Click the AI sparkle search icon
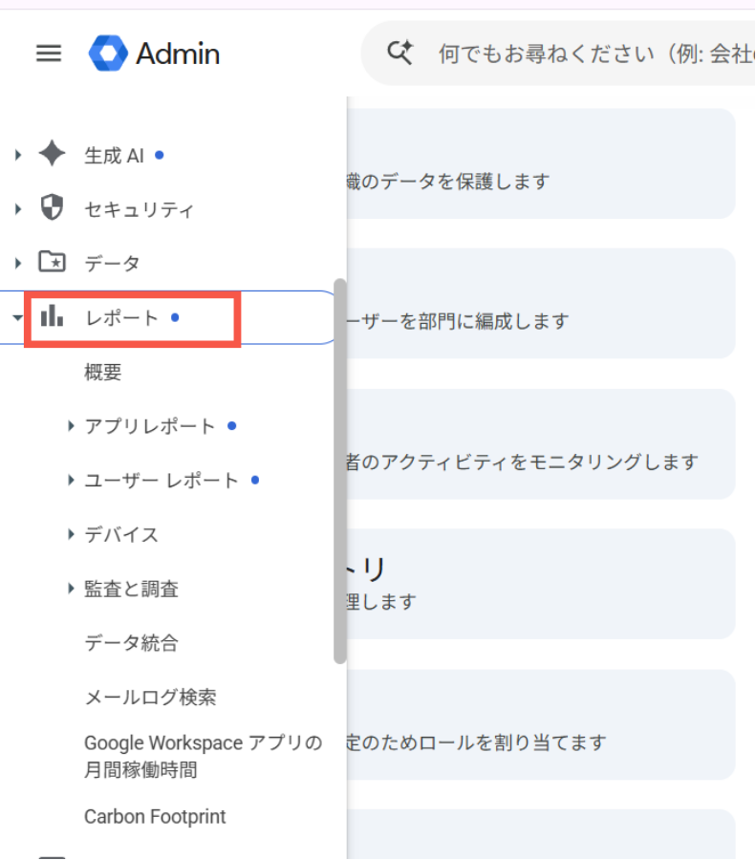This screenshot has height=860, width=756. click(400, 54)
